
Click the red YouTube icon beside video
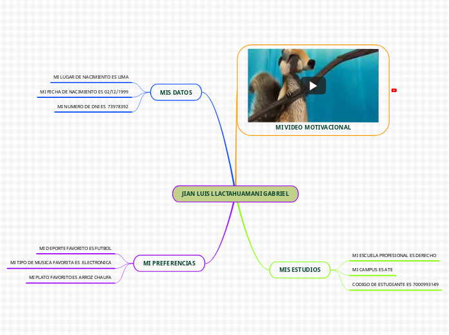click(x=394, y=90)
